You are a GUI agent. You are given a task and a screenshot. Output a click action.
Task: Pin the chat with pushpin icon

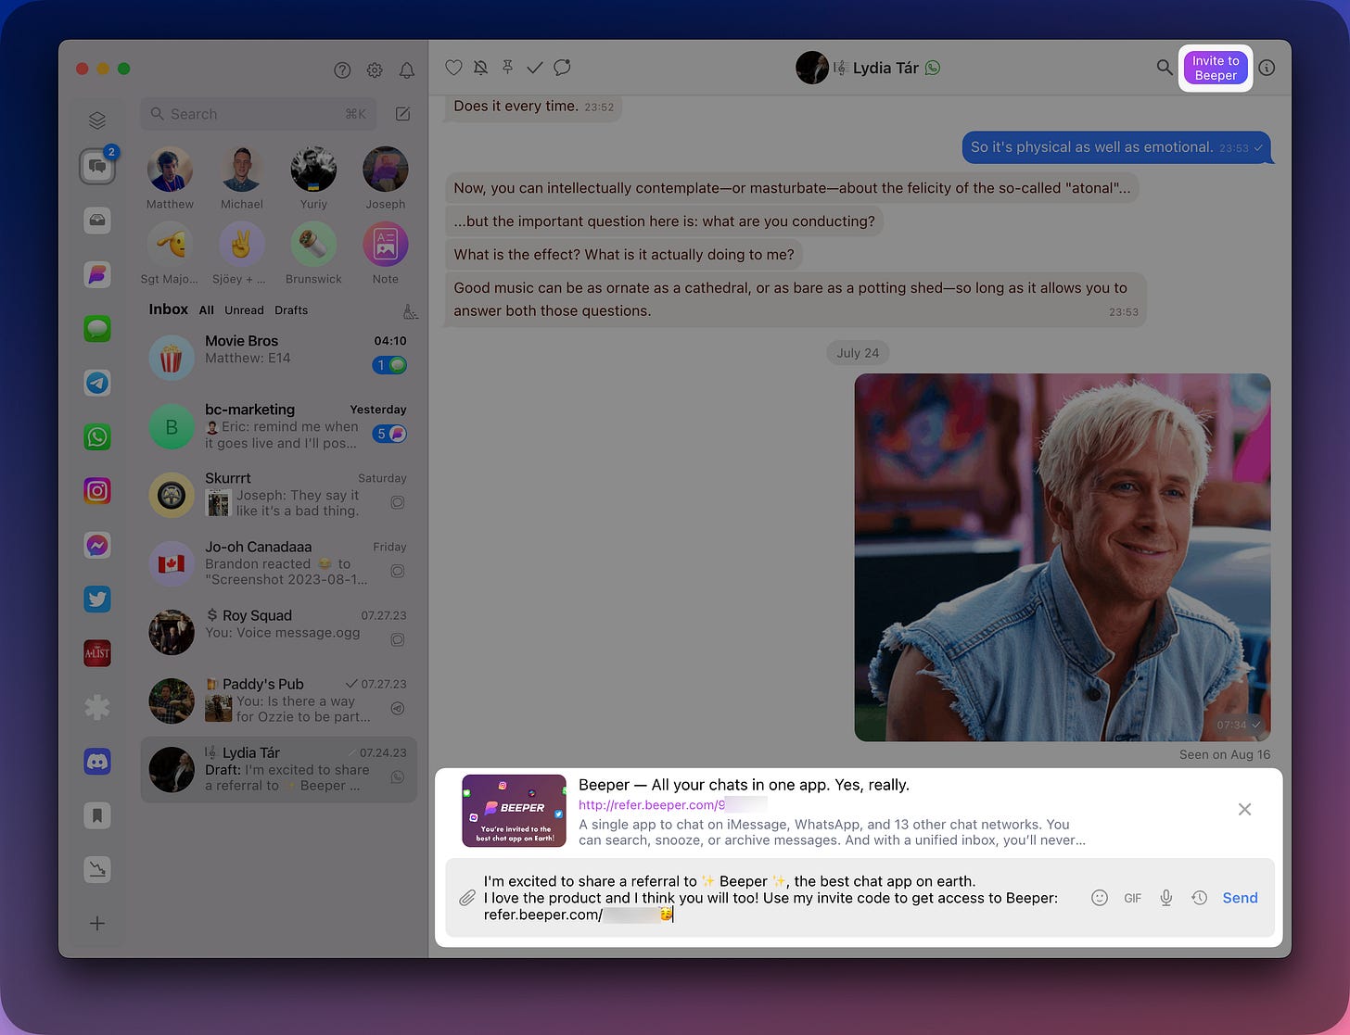[x=507, y=68]
